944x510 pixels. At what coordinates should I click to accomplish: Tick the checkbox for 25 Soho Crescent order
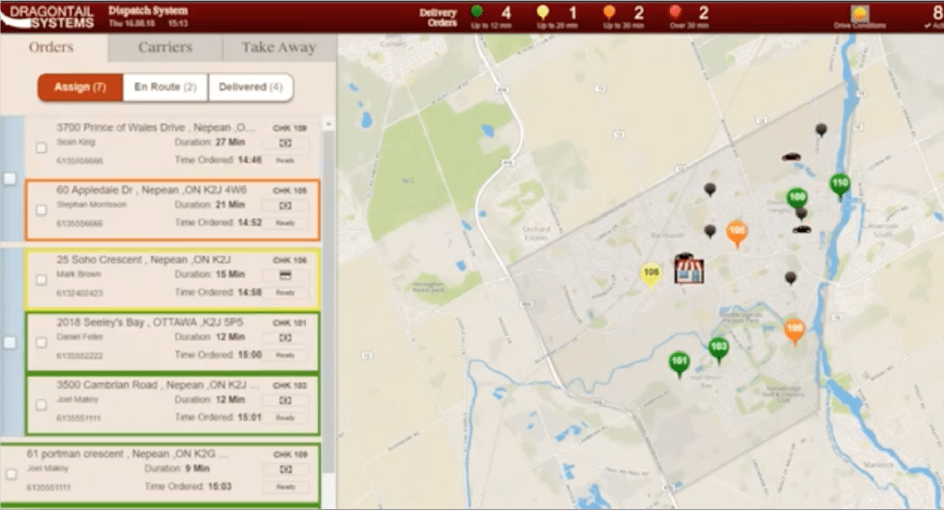click(41, 280)
